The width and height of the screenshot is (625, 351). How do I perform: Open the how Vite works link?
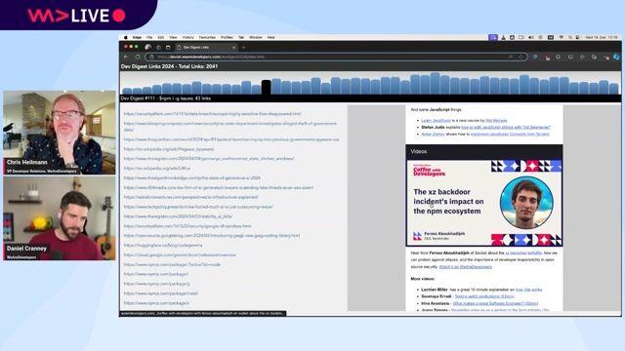pyautogui.click(x=528, y=290)
